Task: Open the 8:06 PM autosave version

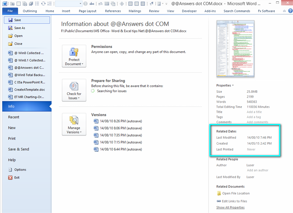Action: (x=118, y=128)
